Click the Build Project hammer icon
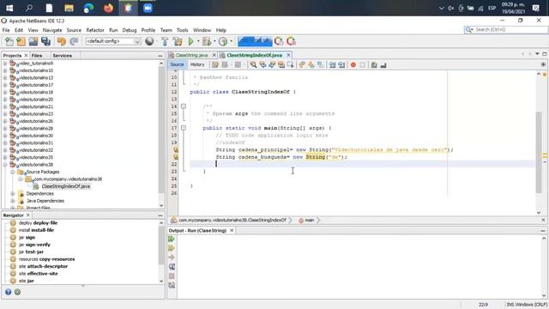The width and height of the screenshot is (549, 309). 165,41
